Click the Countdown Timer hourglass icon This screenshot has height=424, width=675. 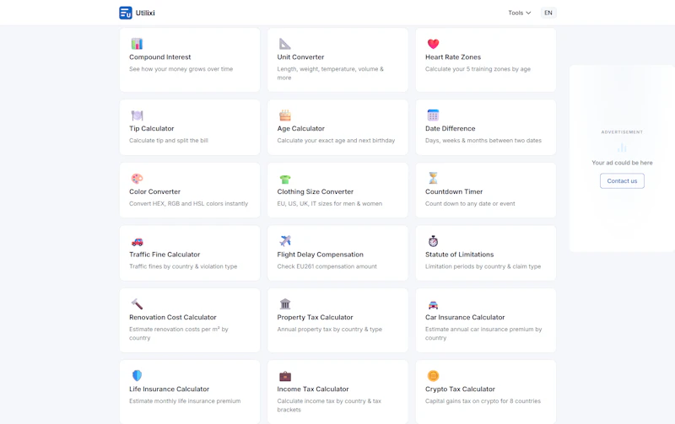[x=433, y=178]
